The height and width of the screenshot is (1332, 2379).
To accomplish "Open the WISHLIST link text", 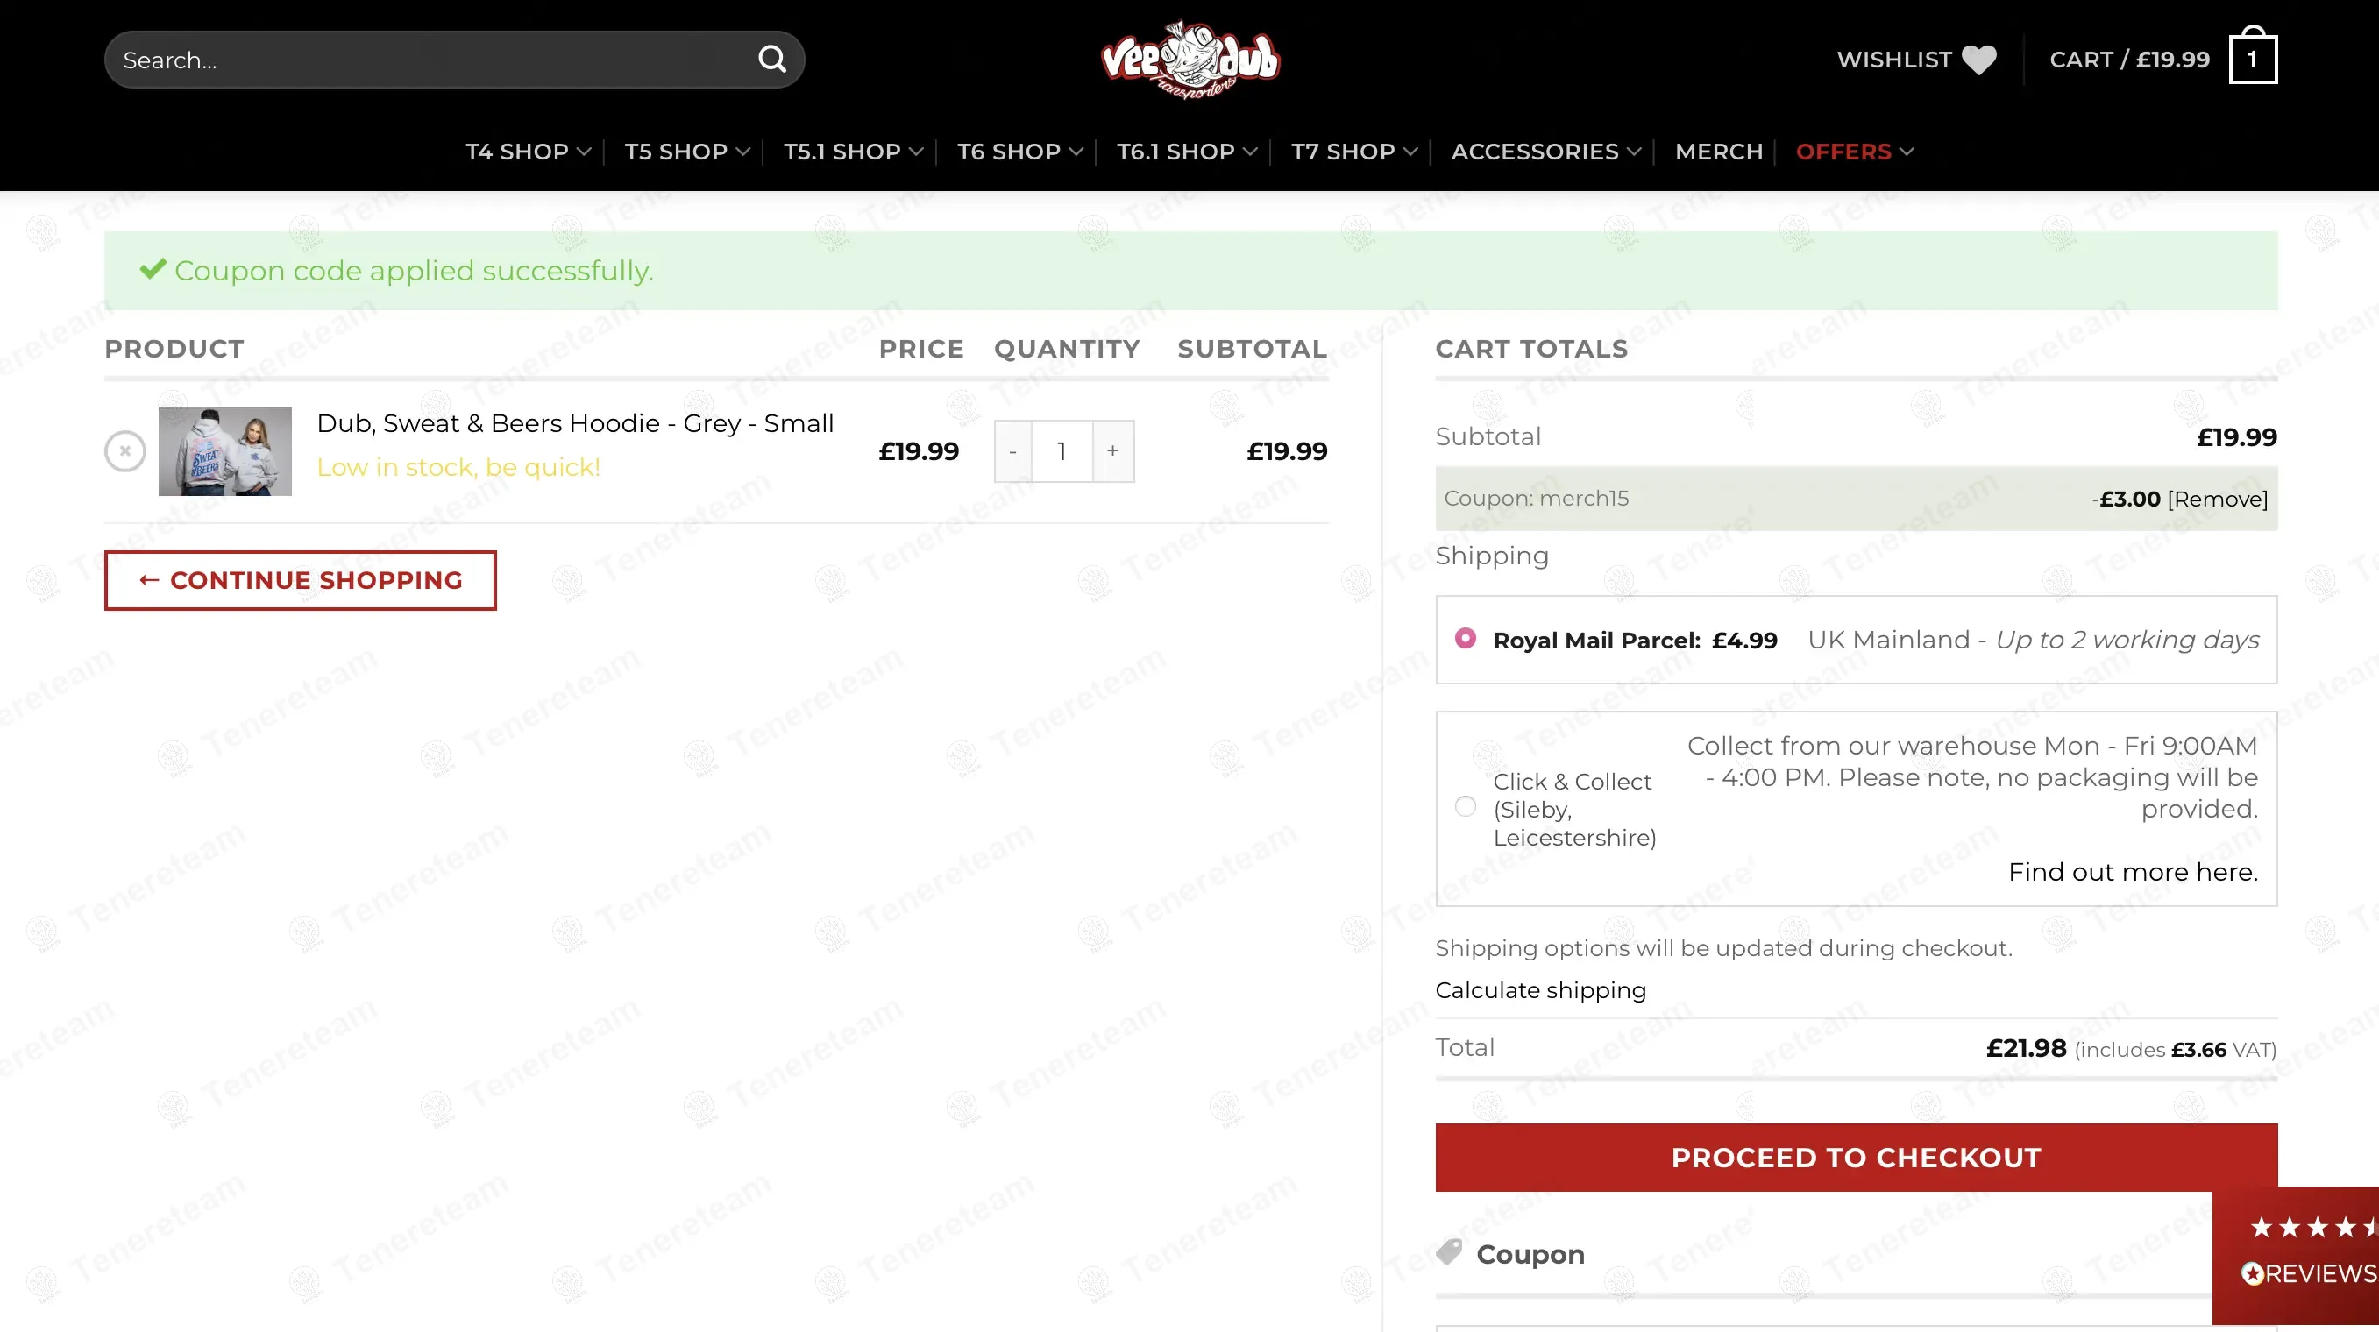I will coord(1893,60).
